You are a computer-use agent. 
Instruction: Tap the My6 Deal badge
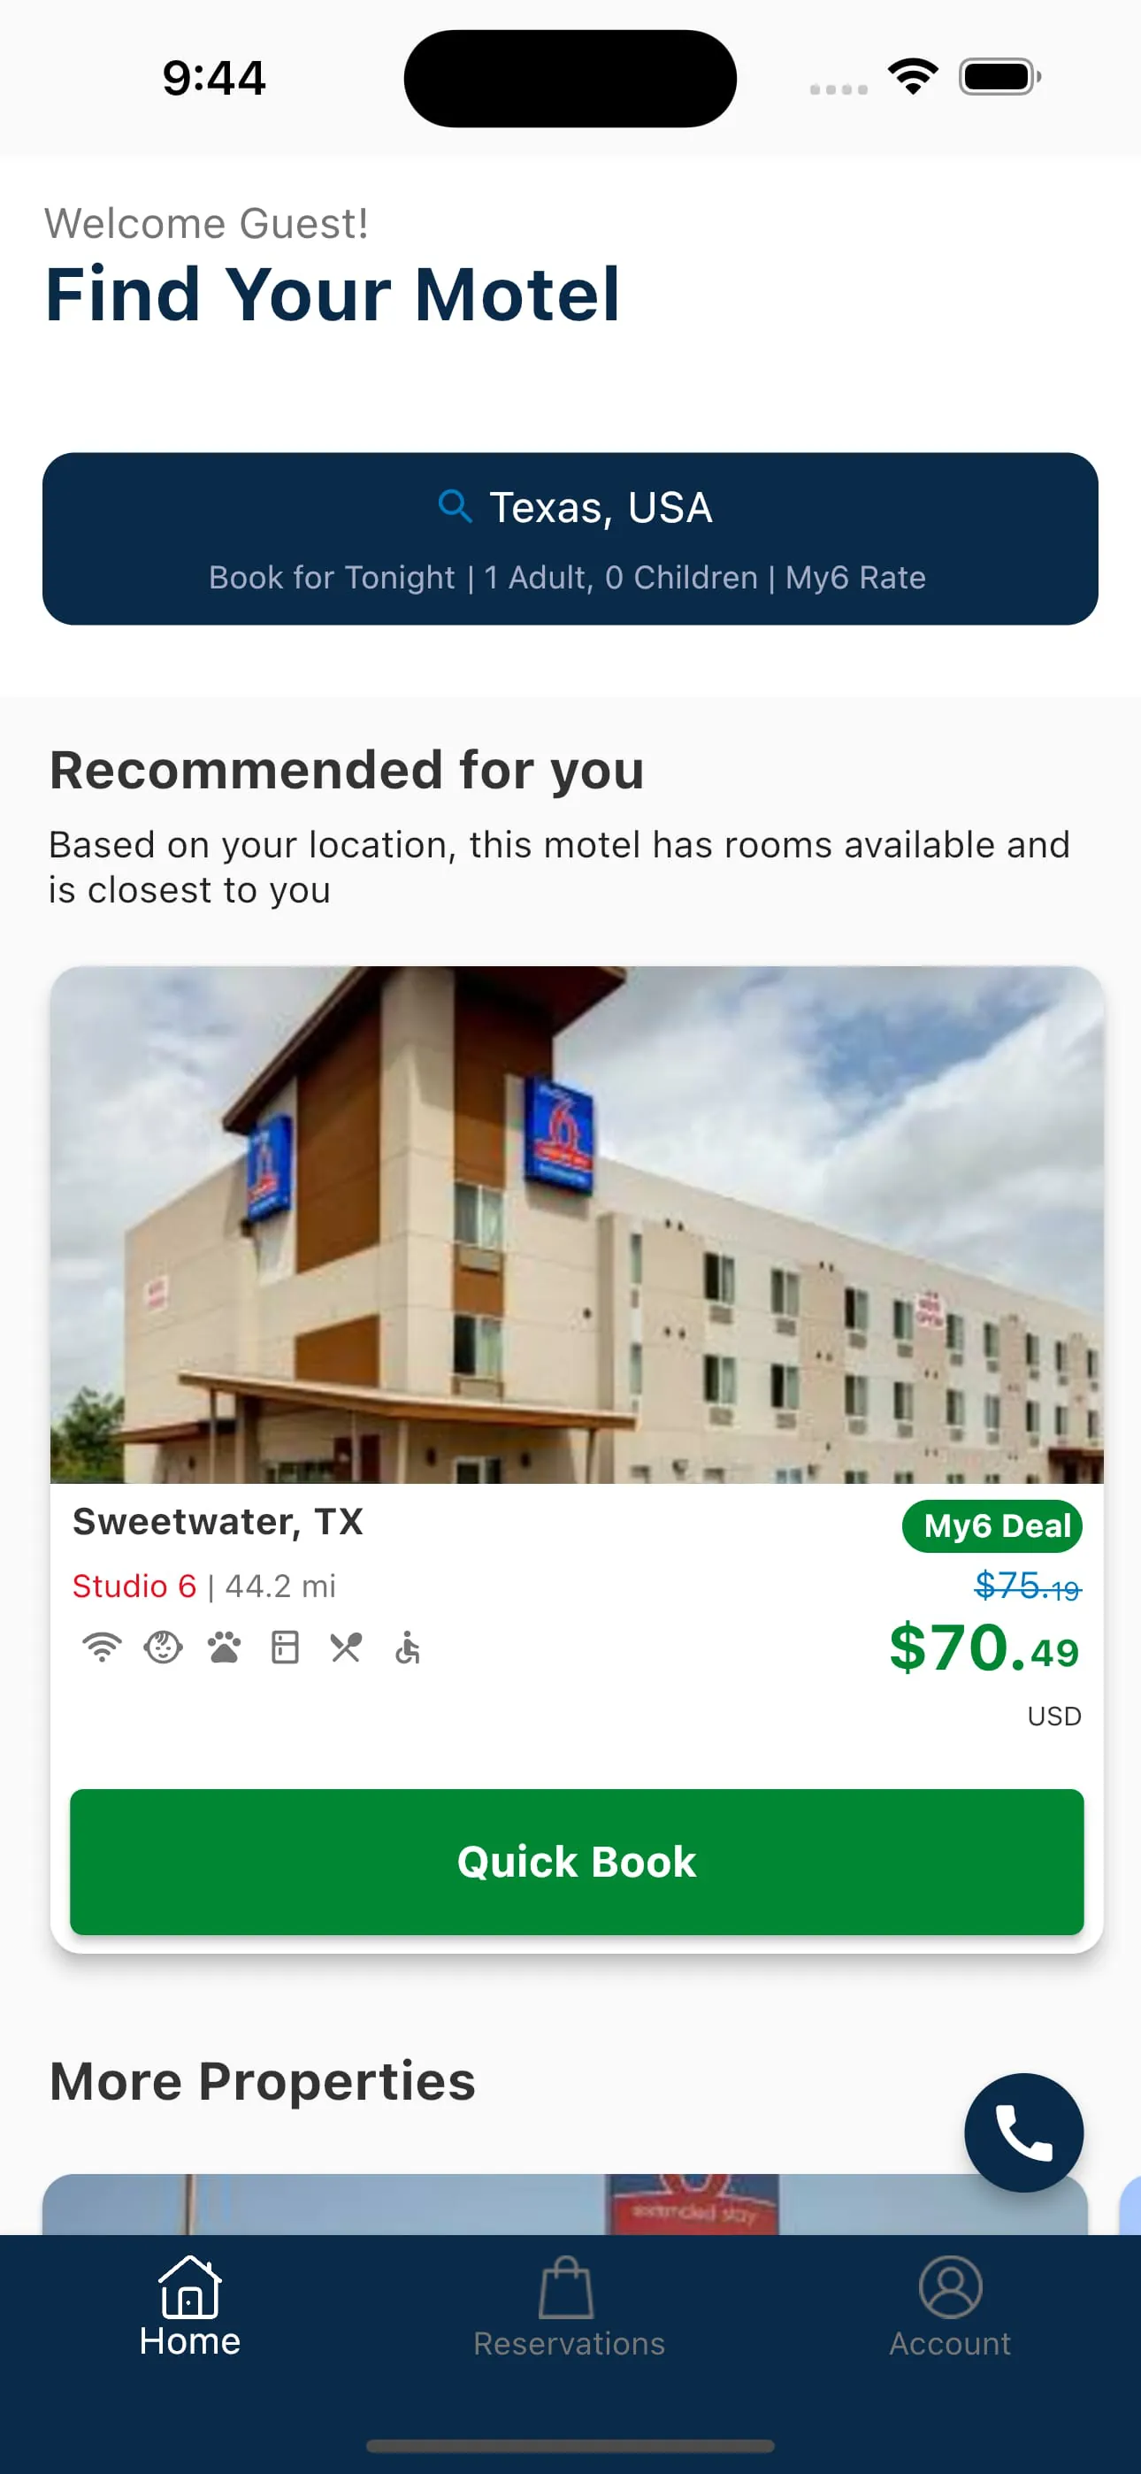pyautogui.click(x=992, y=1525)
